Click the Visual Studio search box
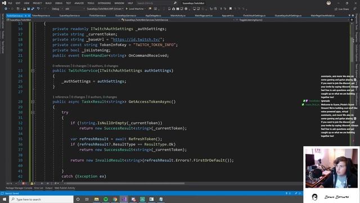The height and width of the screenshot is (203, 360). (x=156, y=3)
